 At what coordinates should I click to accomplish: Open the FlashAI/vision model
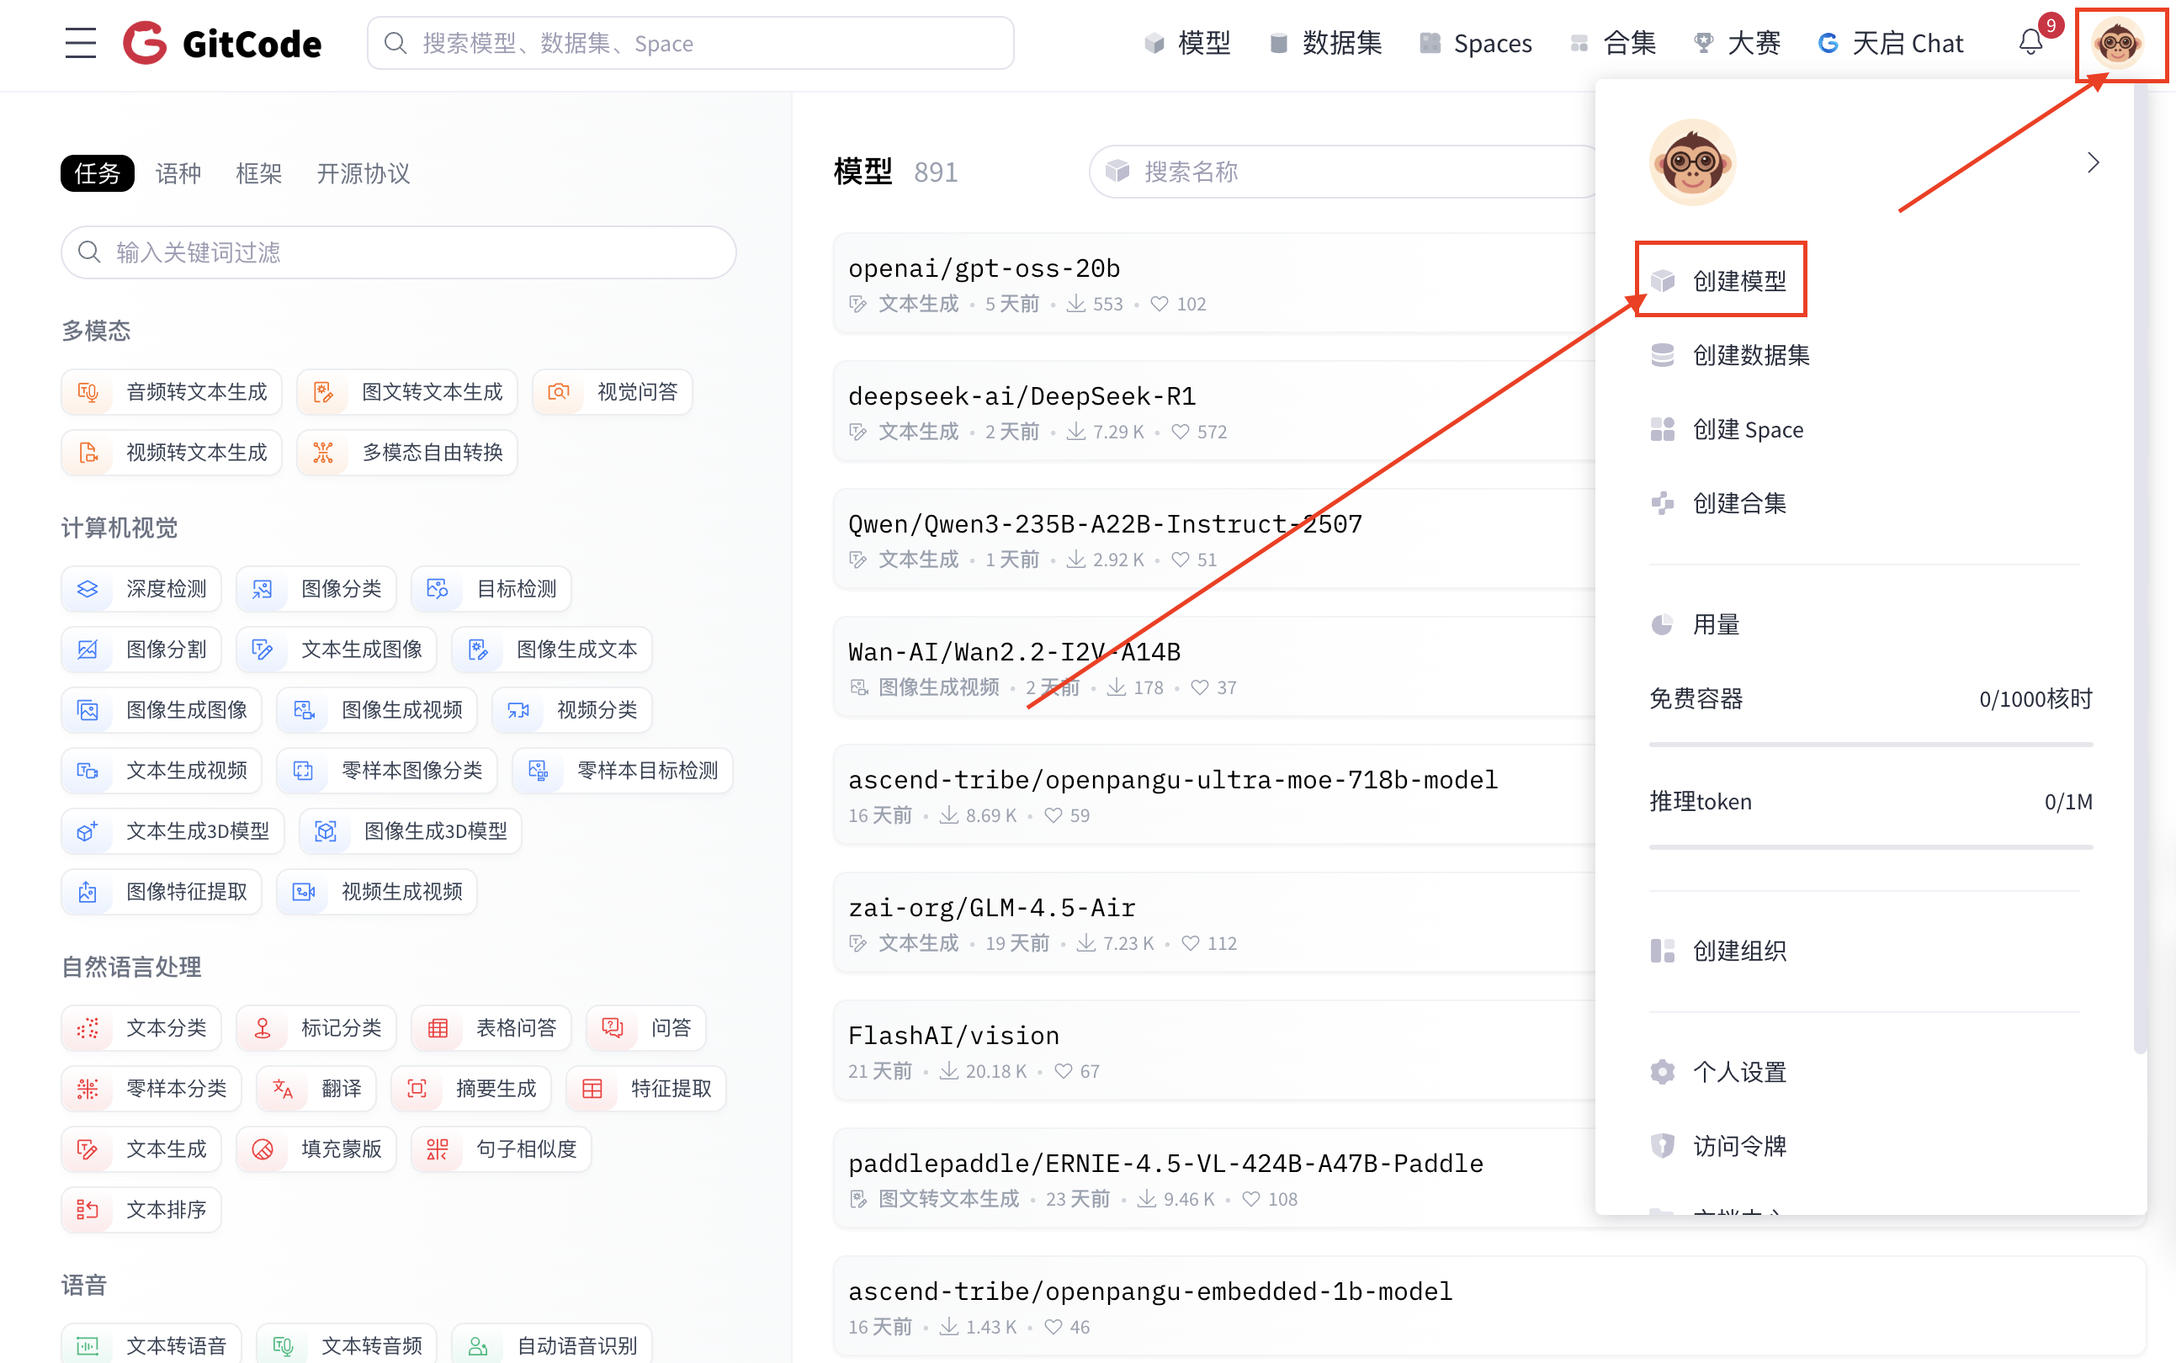point(953,1036)
